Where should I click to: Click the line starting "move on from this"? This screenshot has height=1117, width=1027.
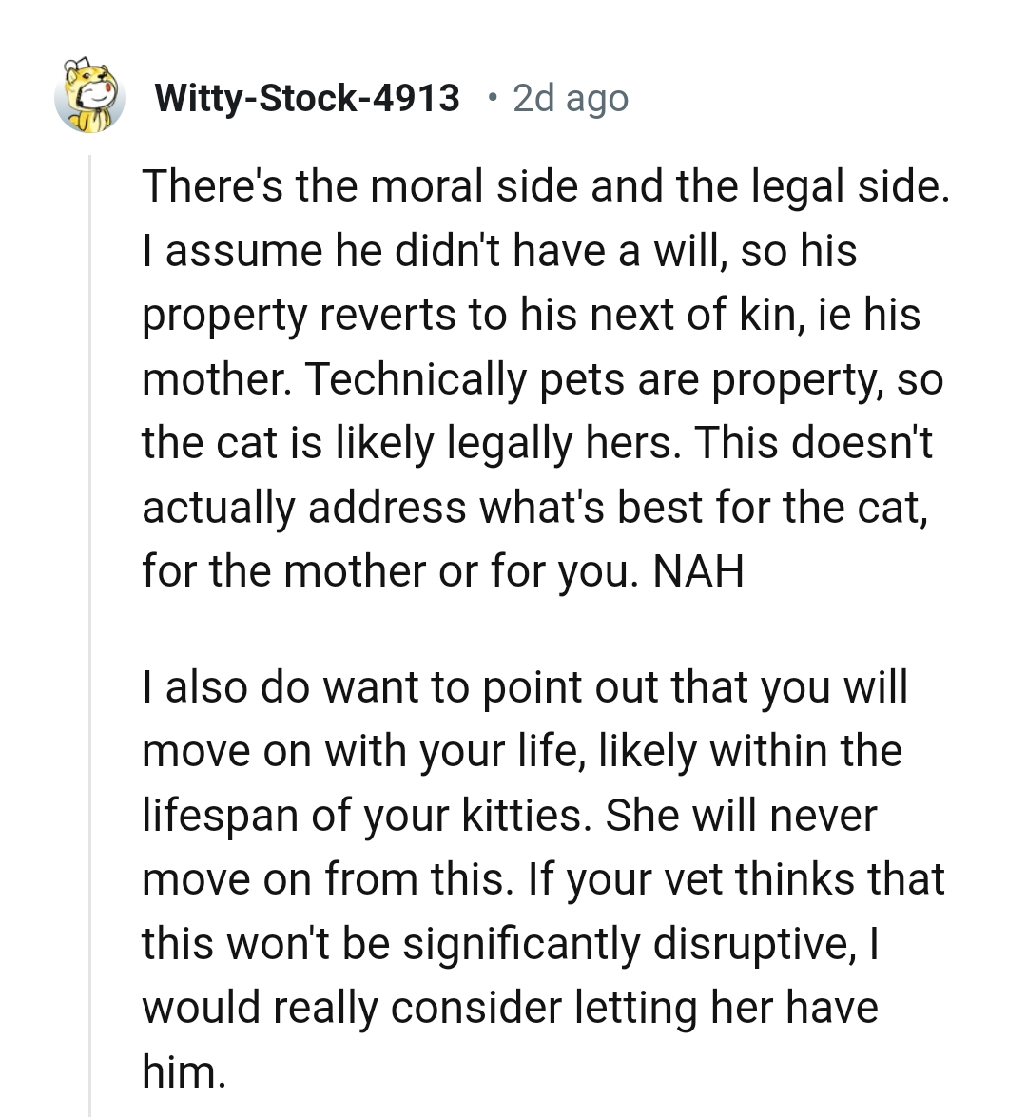point(543,879)
